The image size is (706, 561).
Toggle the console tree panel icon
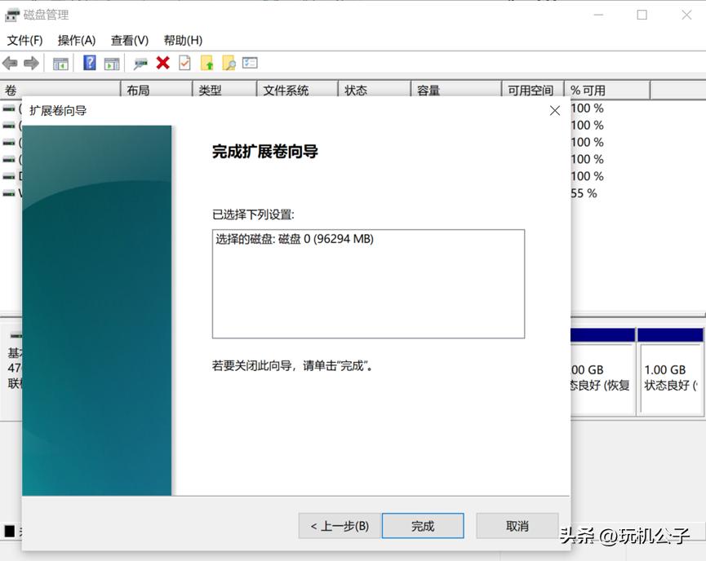click(x=60, y=63)
